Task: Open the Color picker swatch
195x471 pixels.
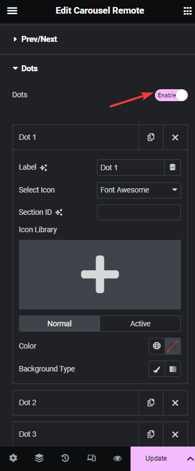Action: (x=173, y=346)
